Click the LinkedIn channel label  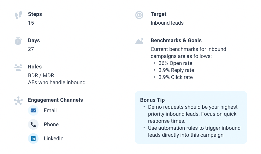coord(54,138)
